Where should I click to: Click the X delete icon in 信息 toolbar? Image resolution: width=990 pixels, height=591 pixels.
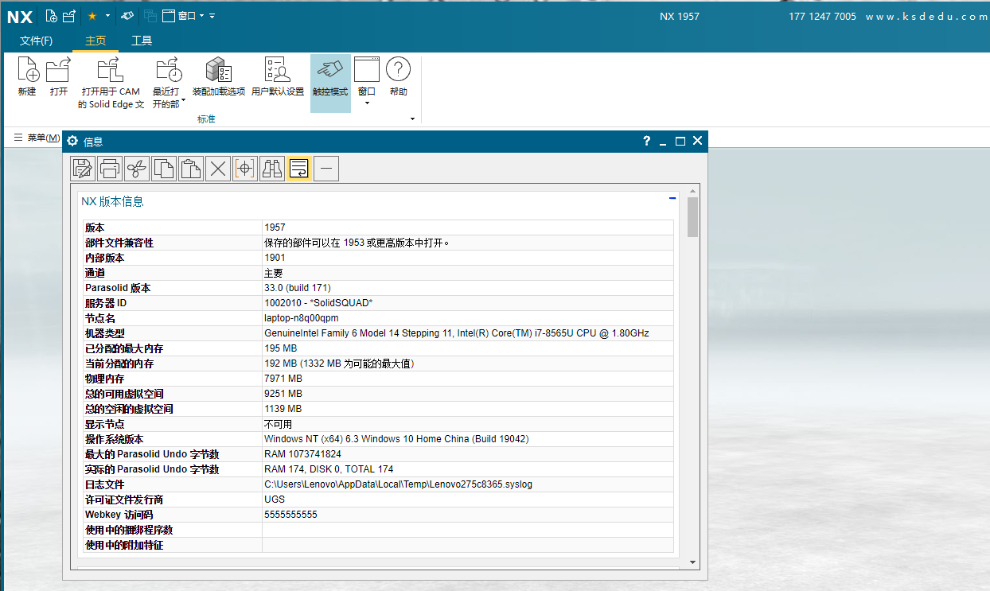(218, 168)
